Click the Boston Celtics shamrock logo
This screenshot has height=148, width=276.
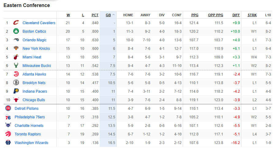(16, 31)
